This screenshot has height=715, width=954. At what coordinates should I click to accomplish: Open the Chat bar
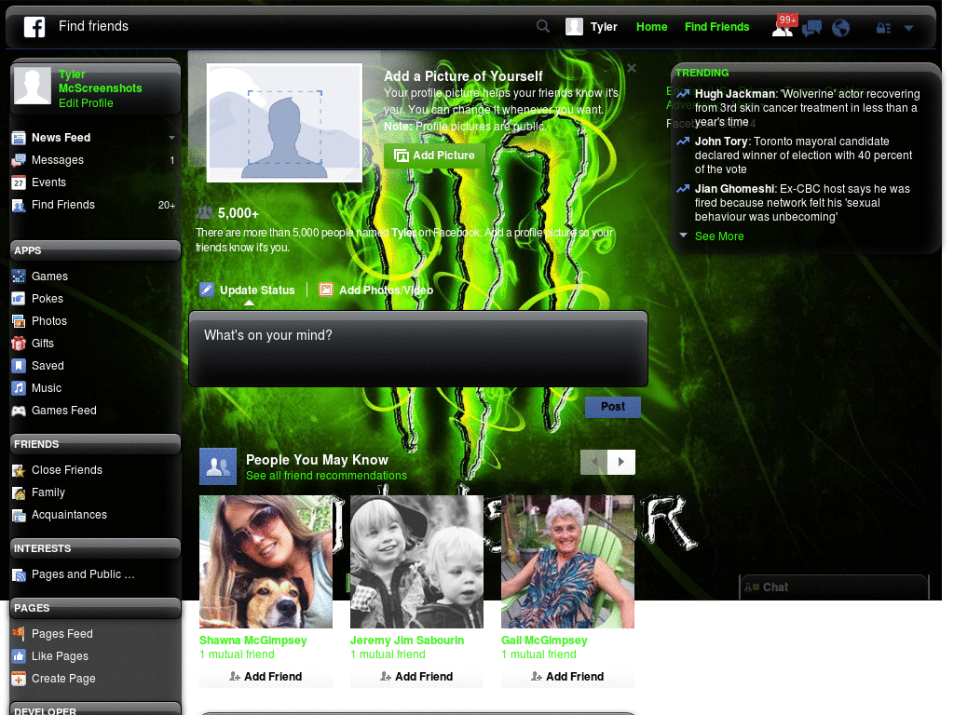click(x=834, y=587)
